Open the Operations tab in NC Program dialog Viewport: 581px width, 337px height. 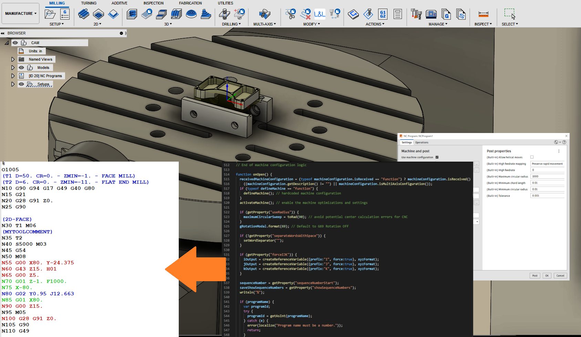[422, 142]
